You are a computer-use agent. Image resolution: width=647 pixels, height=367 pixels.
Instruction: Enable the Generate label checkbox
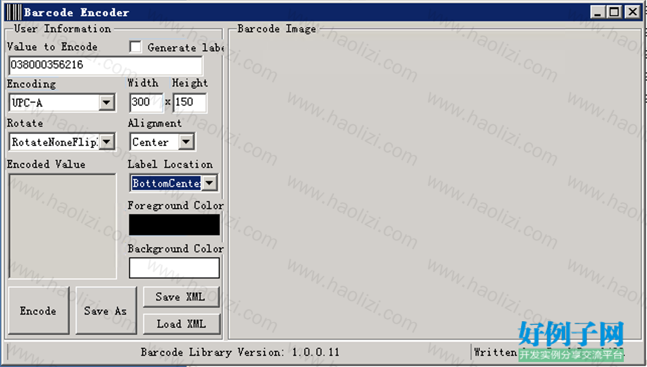pos(135,47)
